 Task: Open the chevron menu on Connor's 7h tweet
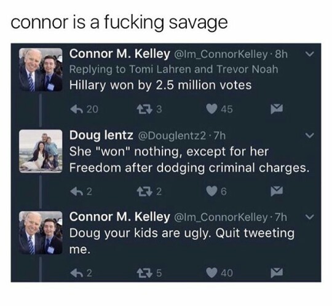point(309,217)
